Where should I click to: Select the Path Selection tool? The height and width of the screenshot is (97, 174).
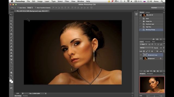click(x=11, y=66)
